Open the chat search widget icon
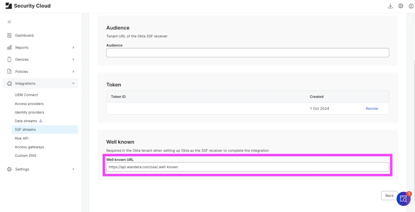Screen dimensions: 415x212 403,199
